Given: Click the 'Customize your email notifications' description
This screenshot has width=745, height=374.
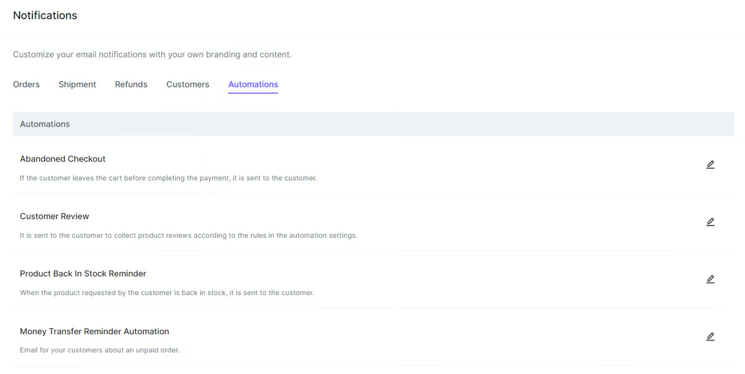Looking at the screenshot, I should coord(152,55).
